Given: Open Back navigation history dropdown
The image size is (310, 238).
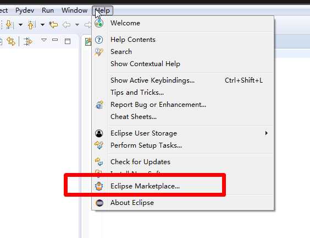Looking at the screenshot, I should coord(77,25).
